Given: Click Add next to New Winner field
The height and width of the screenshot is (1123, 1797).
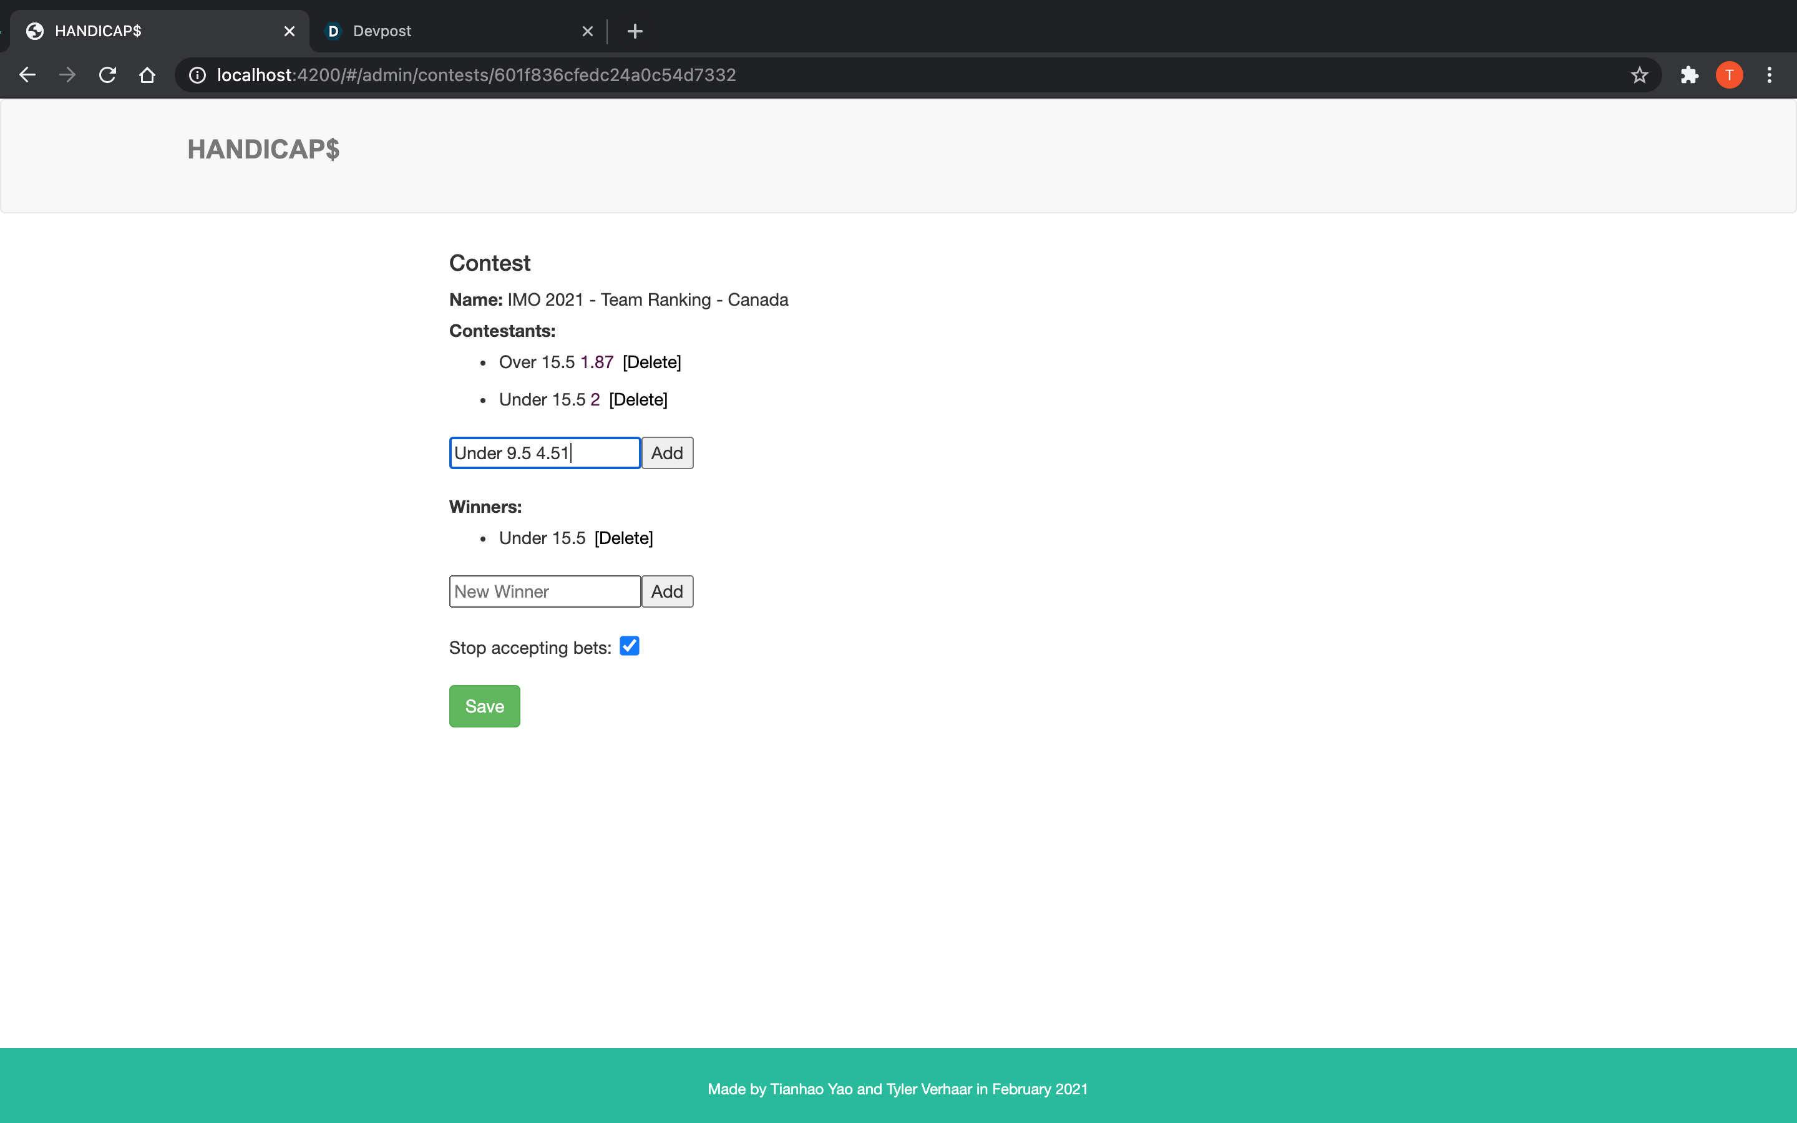Looking at the screenshot, I should [667, 592].
